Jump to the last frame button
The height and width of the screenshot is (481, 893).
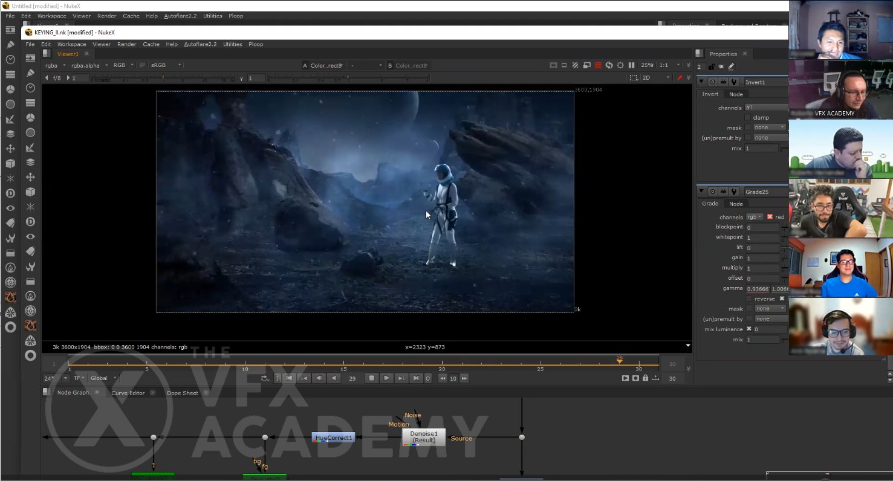tap(416, 378)
